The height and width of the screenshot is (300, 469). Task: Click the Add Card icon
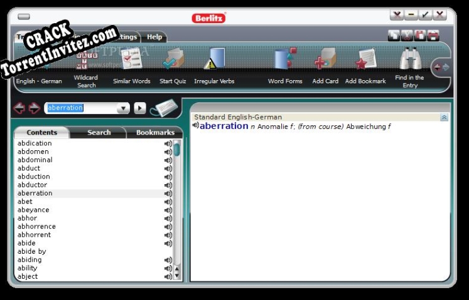click(325, 61)
